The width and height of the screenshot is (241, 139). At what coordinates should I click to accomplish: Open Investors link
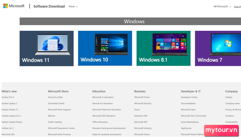click(230, 116)
